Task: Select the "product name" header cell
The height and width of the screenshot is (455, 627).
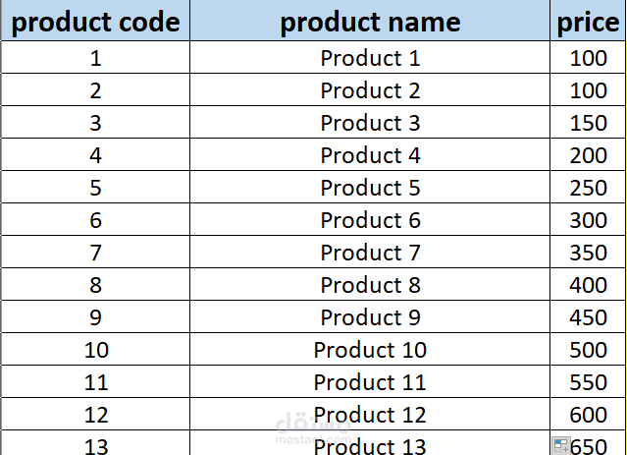Action: point(370,23)
